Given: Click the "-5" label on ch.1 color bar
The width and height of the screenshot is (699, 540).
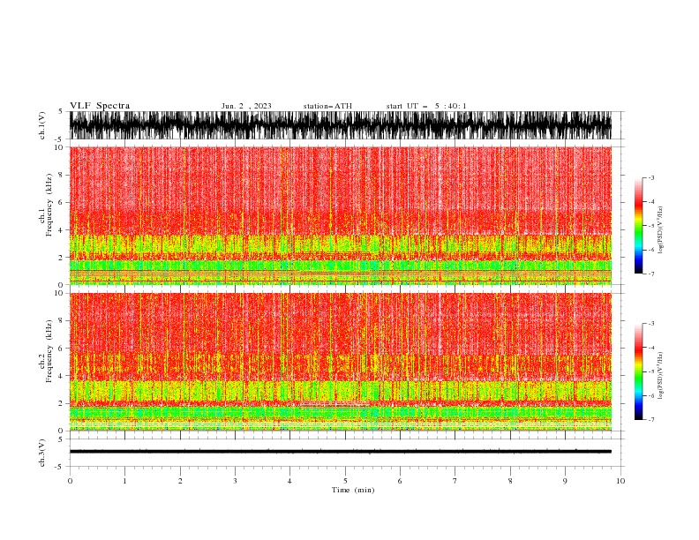Looking at the screenshot, I should [x=650, y=226].
